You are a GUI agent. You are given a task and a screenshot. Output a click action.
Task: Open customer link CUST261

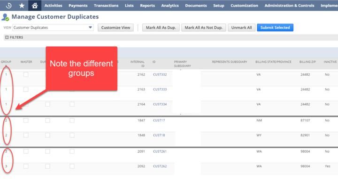pyautogui.click(x=160, y=151)
